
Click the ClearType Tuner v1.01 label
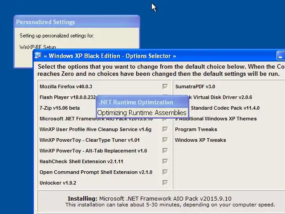90,140
